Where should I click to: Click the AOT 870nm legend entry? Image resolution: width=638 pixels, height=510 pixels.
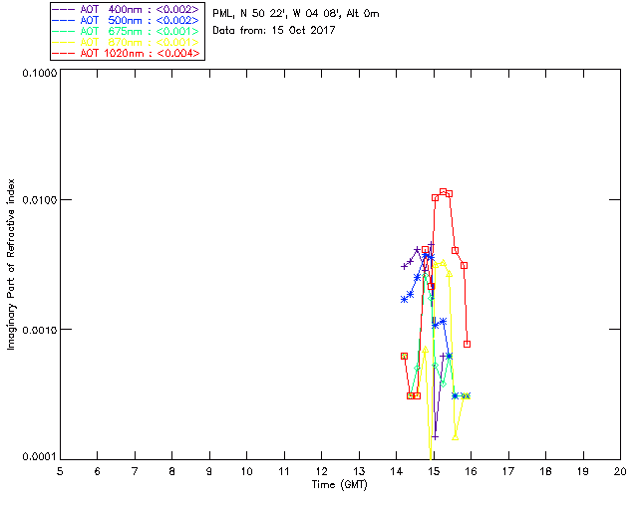point(127,42)
